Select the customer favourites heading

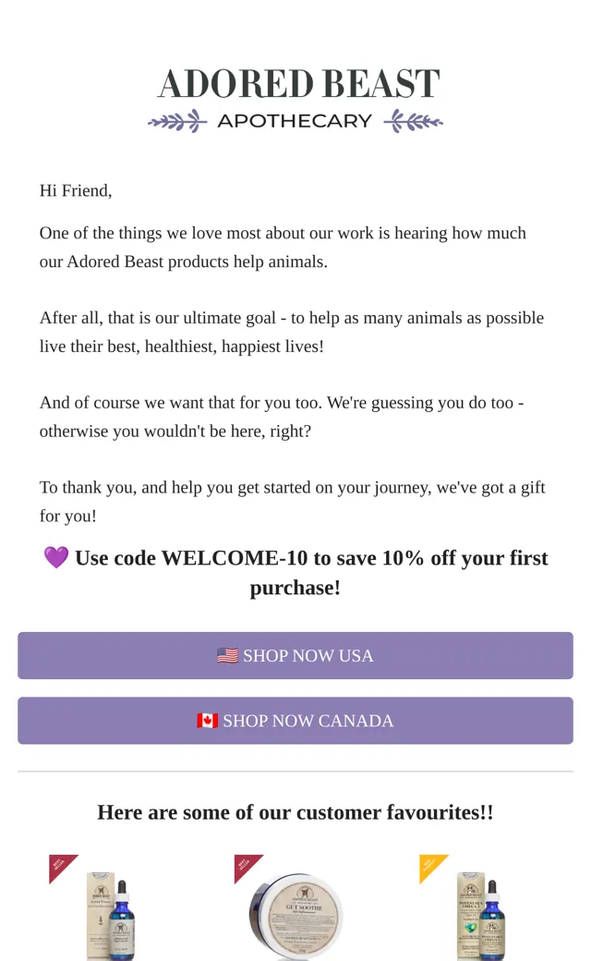pyautogui.click(x=295, y=812)
